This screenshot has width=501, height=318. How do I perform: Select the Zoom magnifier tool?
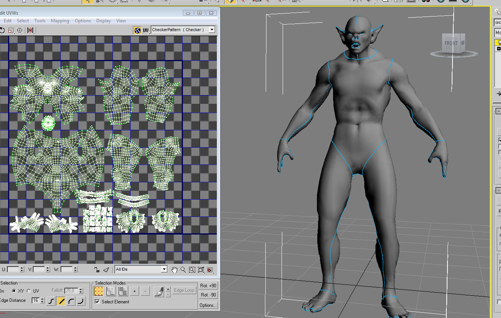pos(183,270)
